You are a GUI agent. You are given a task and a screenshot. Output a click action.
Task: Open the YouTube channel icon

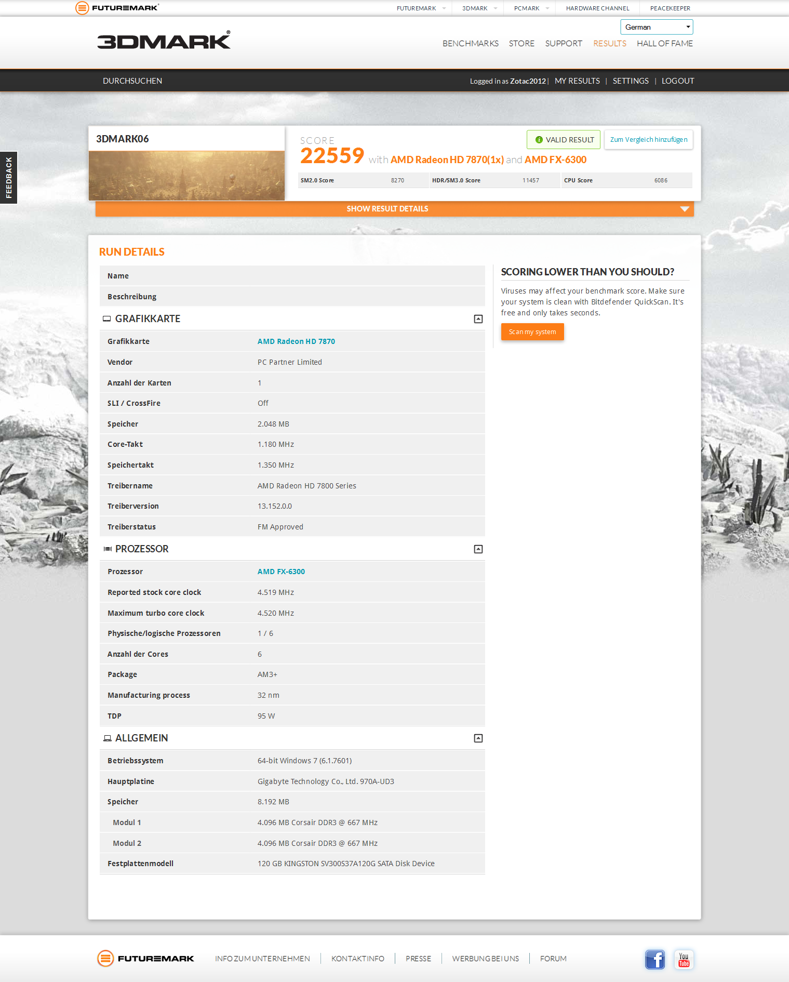coord(684,959)
